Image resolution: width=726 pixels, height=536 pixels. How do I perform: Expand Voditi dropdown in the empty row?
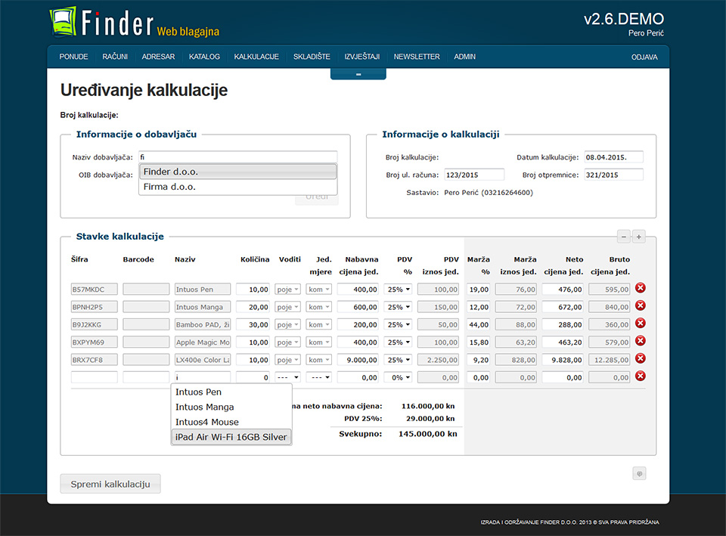(x=287, y=377)
